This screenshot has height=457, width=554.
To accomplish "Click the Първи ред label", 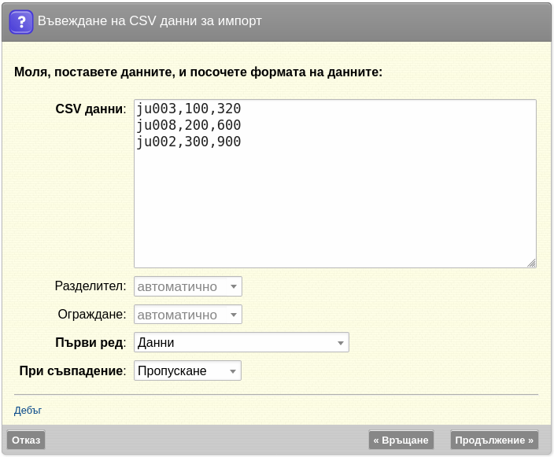I will 90,342.
